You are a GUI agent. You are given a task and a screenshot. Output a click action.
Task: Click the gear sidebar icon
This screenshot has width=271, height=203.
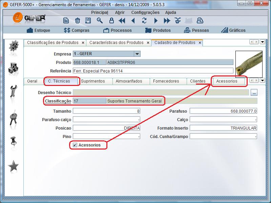14,46
